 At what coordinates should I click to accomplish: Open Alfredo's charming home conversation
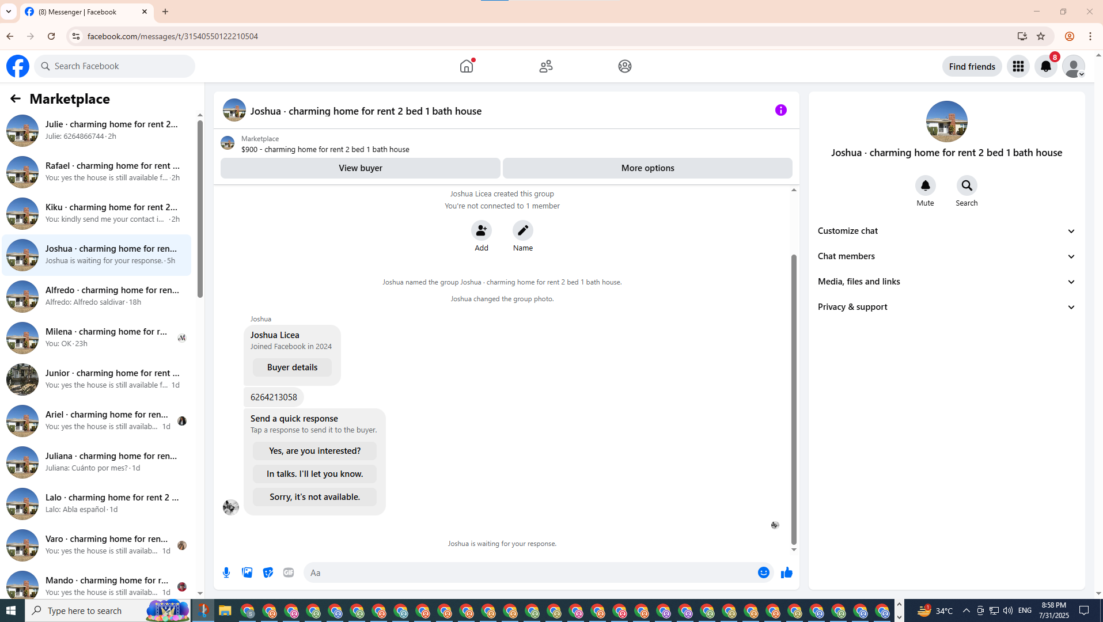[96, 297]
